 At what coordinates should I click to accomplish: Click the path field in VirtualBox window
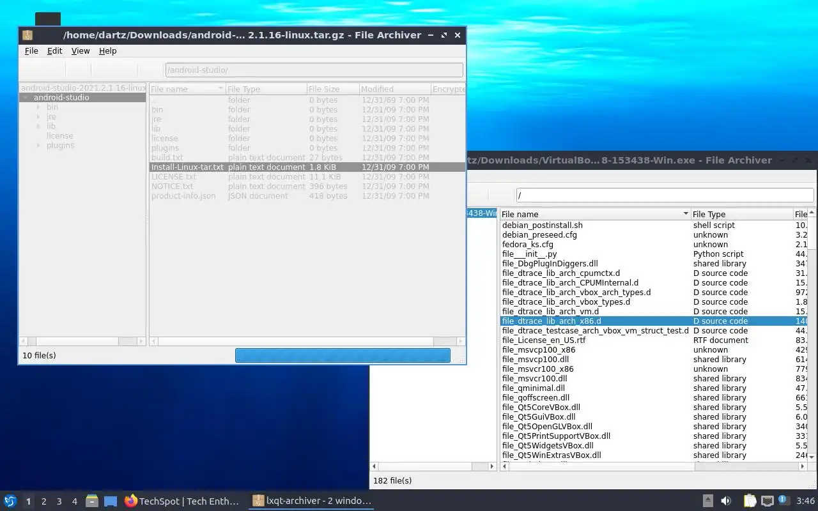point(666,195)
